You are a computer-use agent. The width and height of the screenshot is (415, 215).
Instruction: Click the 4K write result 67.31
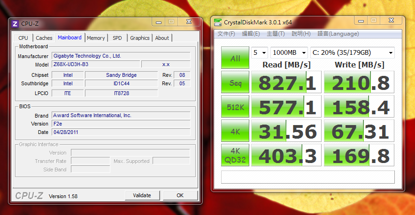tap(359, 131)
